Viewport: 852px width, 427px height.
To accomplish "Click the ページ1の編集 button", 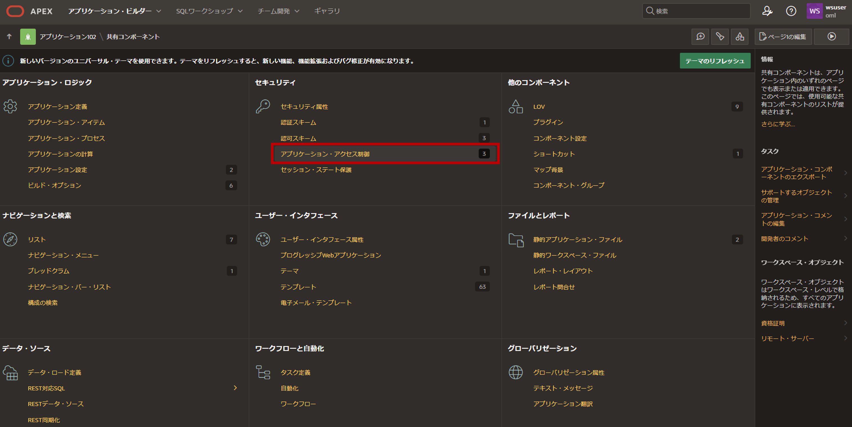I will tap(783, 37).
